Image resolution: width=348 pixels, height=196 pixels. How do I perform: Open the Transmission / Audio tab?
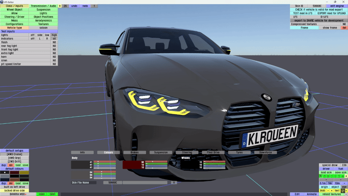coord(43,6)
